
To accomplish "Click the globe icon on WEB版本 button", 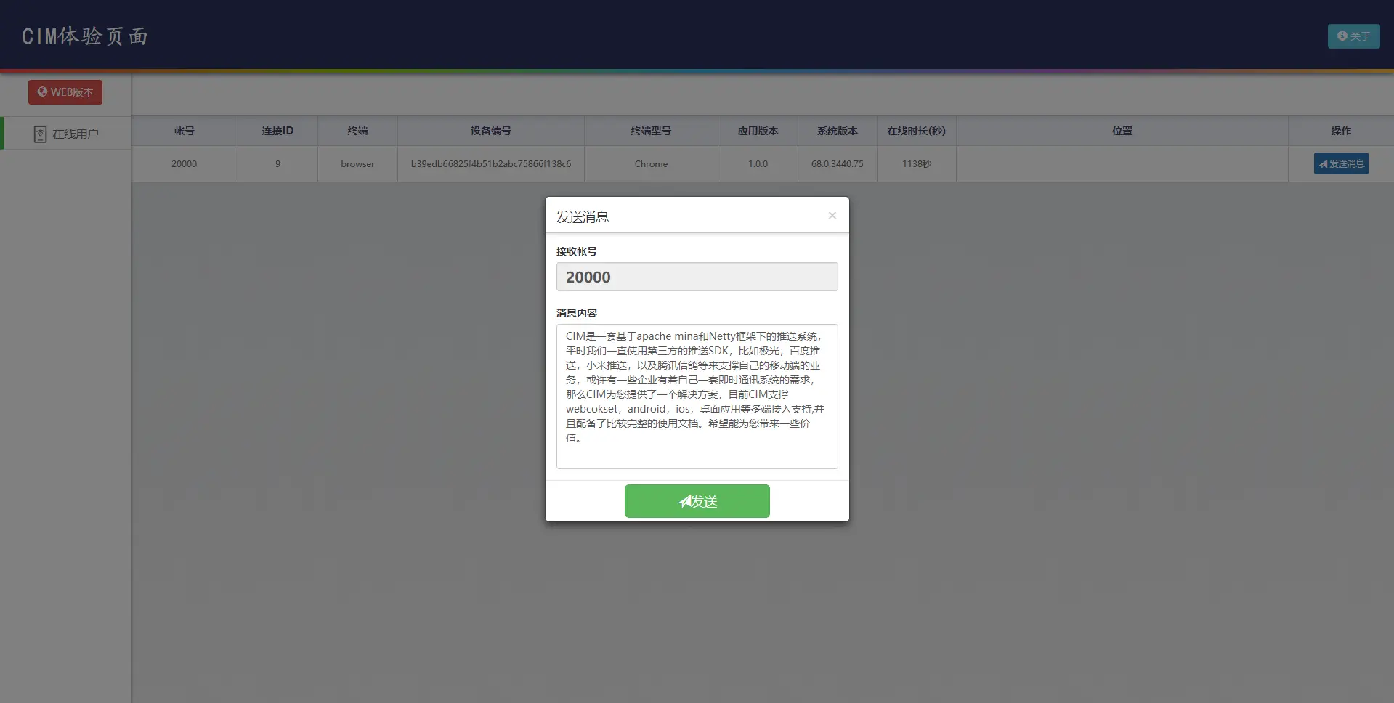I will click(x=43, y=92).
